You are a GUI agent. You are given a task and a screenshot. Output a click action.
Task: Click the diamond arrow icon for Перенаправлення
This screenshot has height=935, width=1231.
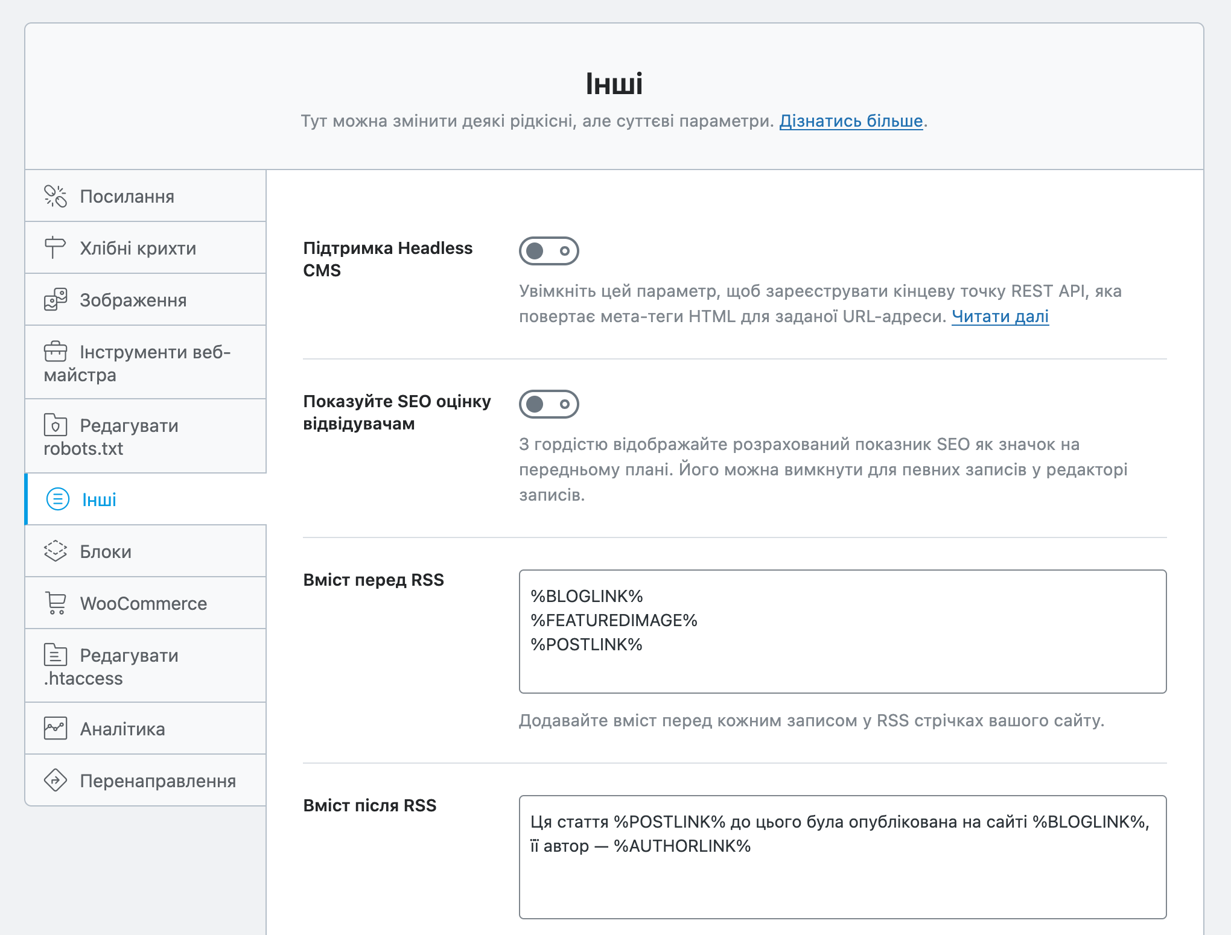click(56, 781)
